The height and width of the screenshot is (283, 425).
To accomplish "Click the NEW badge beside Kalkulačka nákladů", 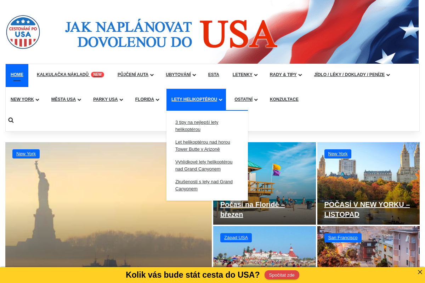I will pyautogui.click(x=97, y=74).
